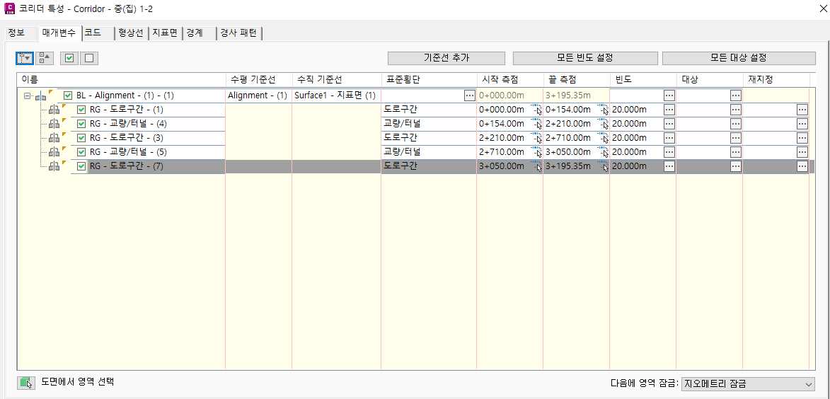The height and width of the screenshot is (399, 830).
Task: Switch to the 형상선 tab
Action: tap(131, 33)
